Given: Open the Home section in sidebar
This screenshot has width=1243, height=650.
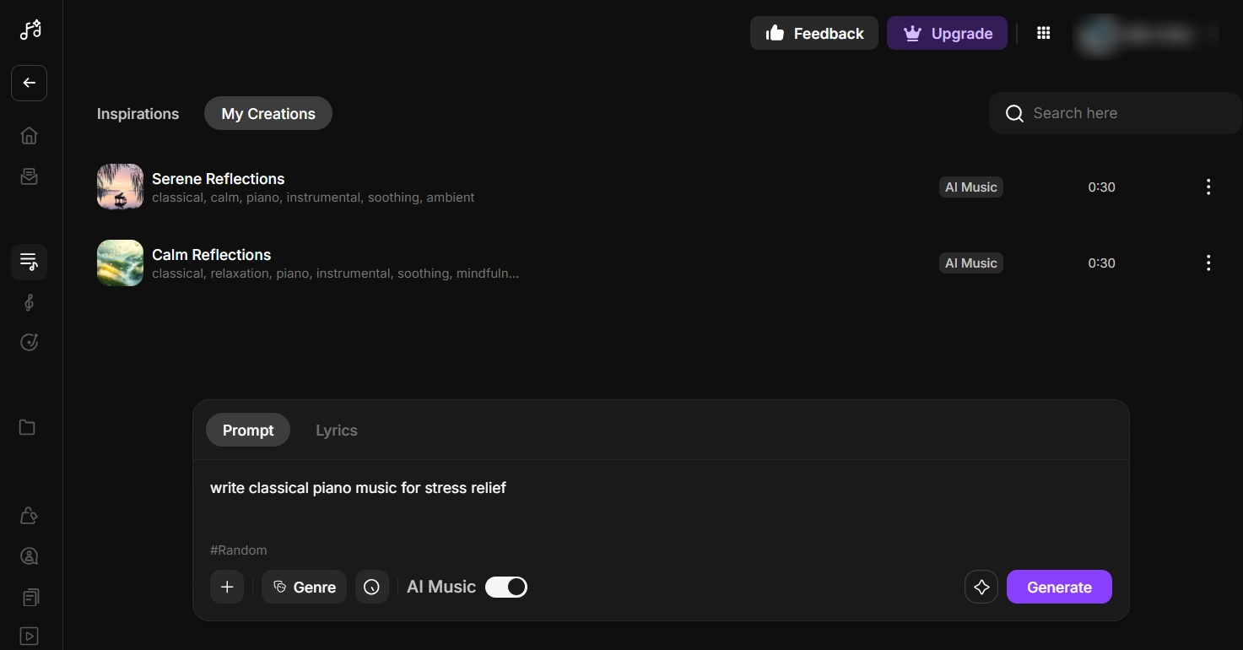Looking at the screenshot, I should click(x=29, y=135).
